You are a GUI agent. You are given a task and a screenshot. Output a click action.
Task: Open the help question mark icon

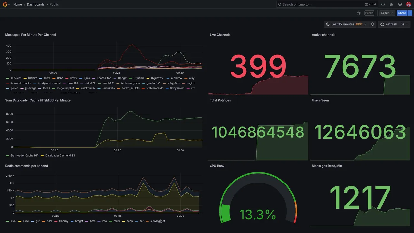[383, 4]
